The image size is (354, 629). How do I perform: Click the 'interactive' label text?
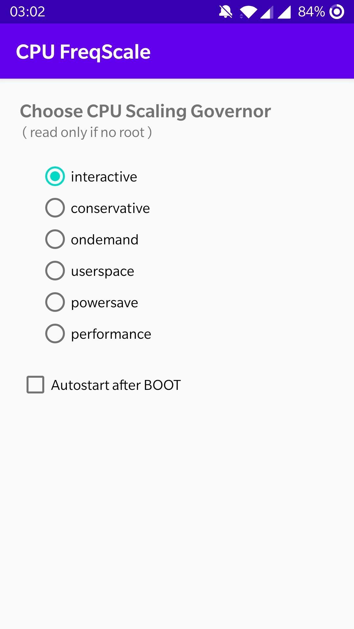pos(104,177)
